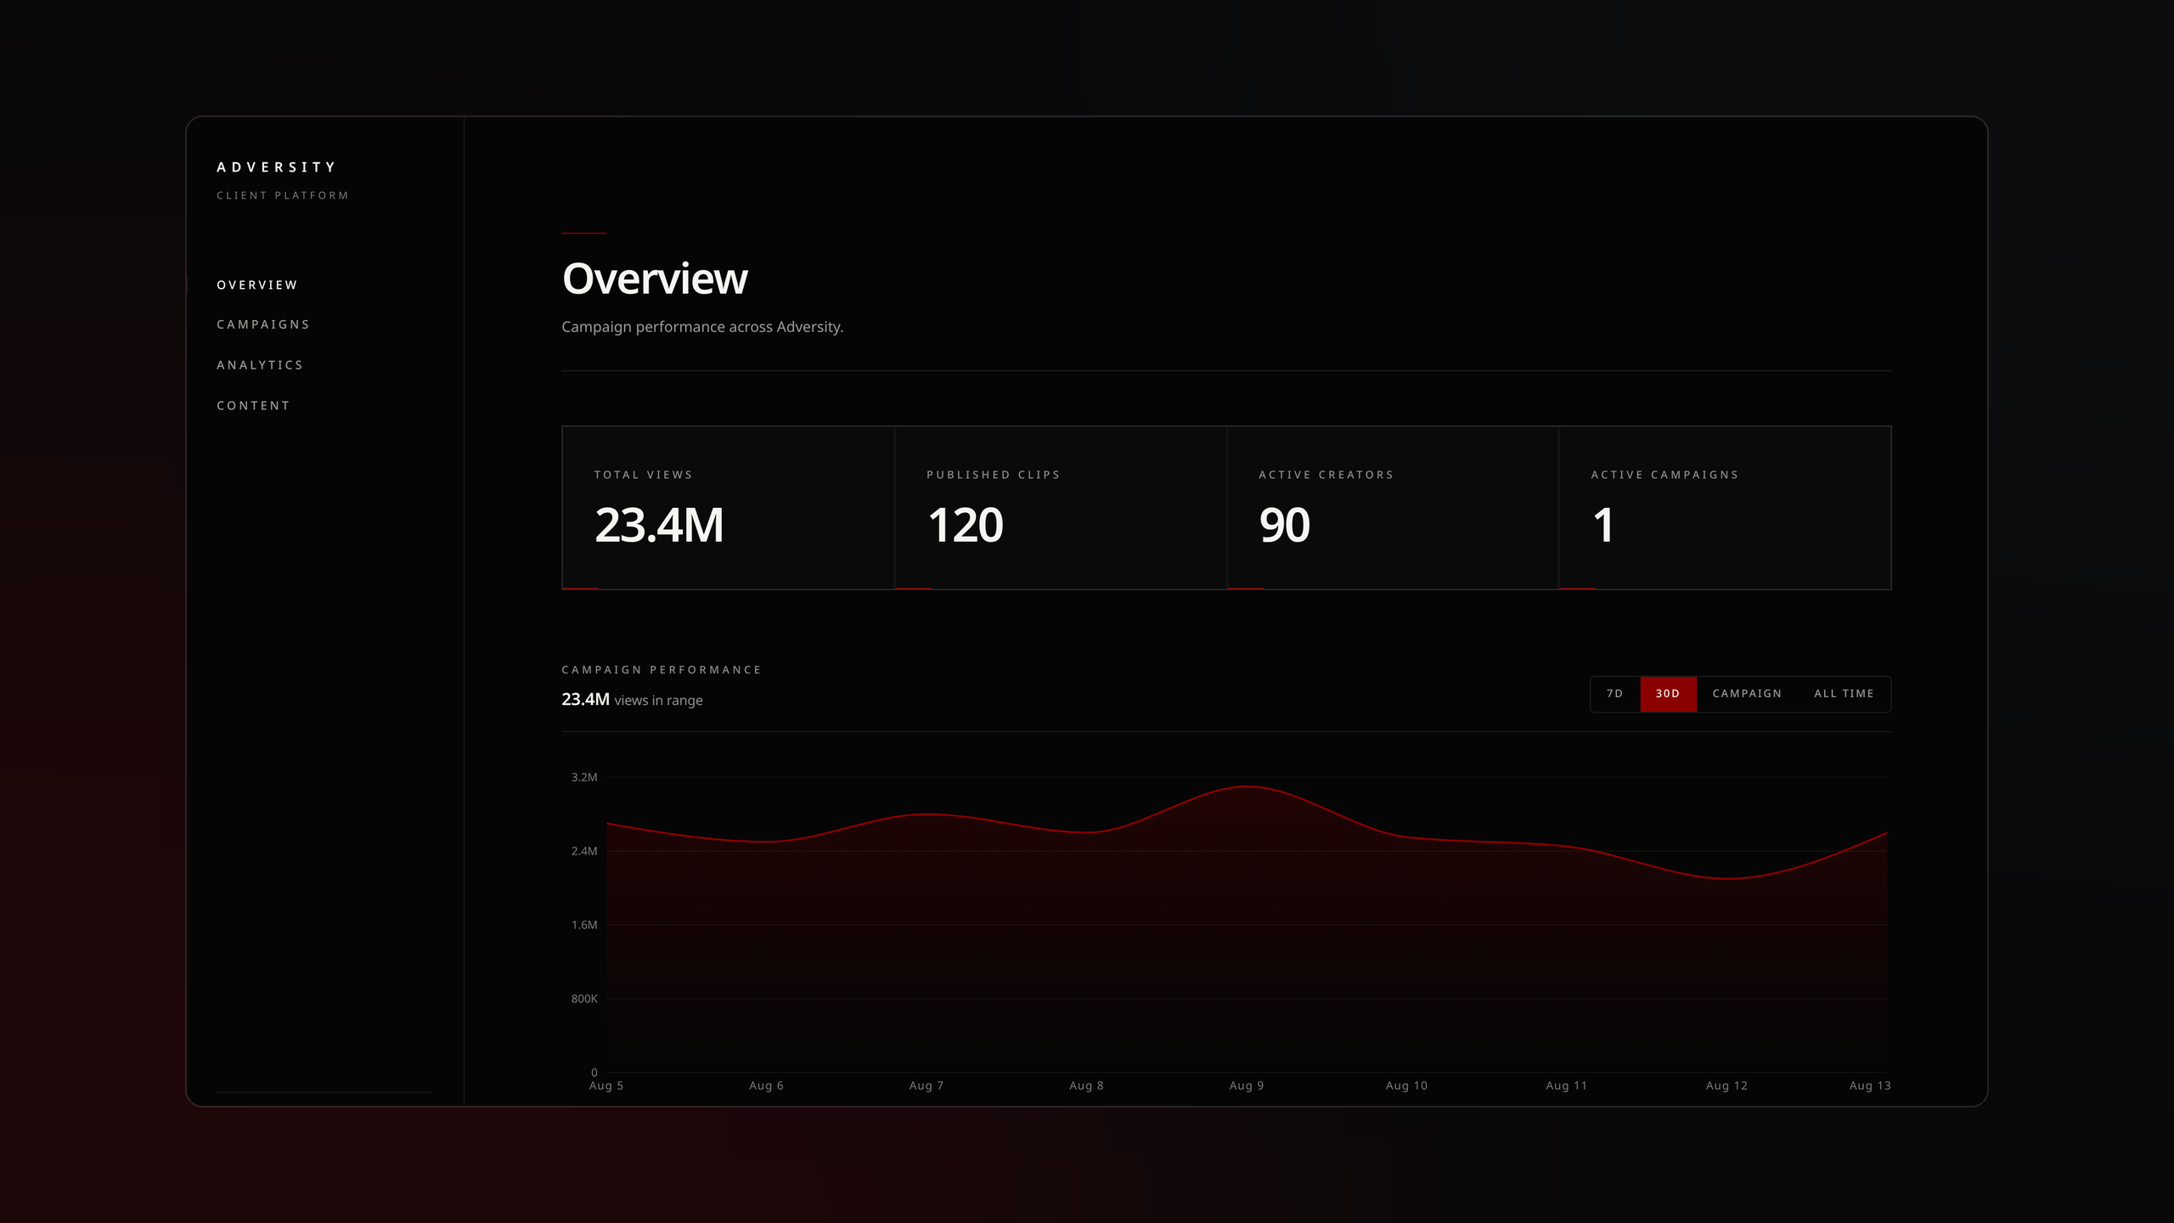Click 'Campaign performance across Adversity.' subtitle
This screenshot has width=2174, height=1223.
(702, 327)
